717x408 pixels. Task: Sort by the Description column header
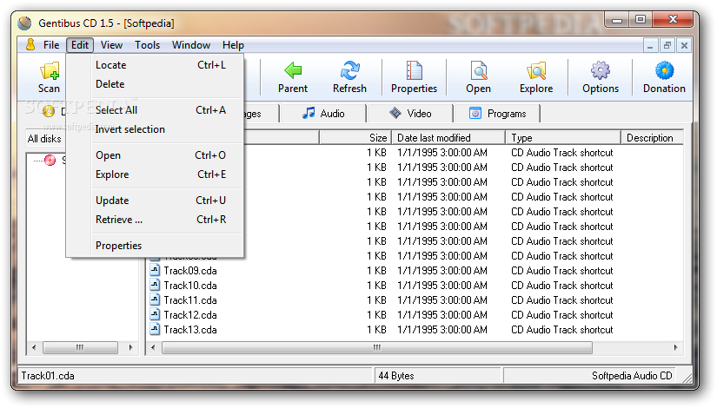[653, 137]
